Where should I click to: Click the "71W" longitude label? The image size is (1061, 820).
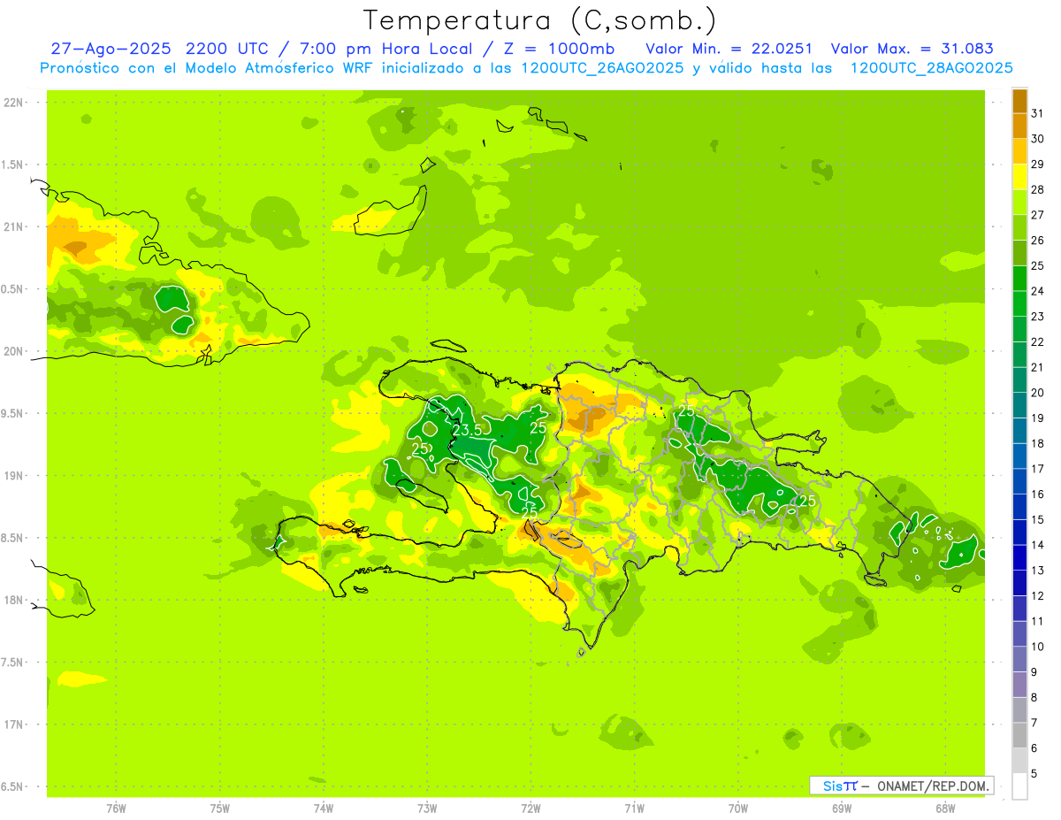tap(634, 808)
